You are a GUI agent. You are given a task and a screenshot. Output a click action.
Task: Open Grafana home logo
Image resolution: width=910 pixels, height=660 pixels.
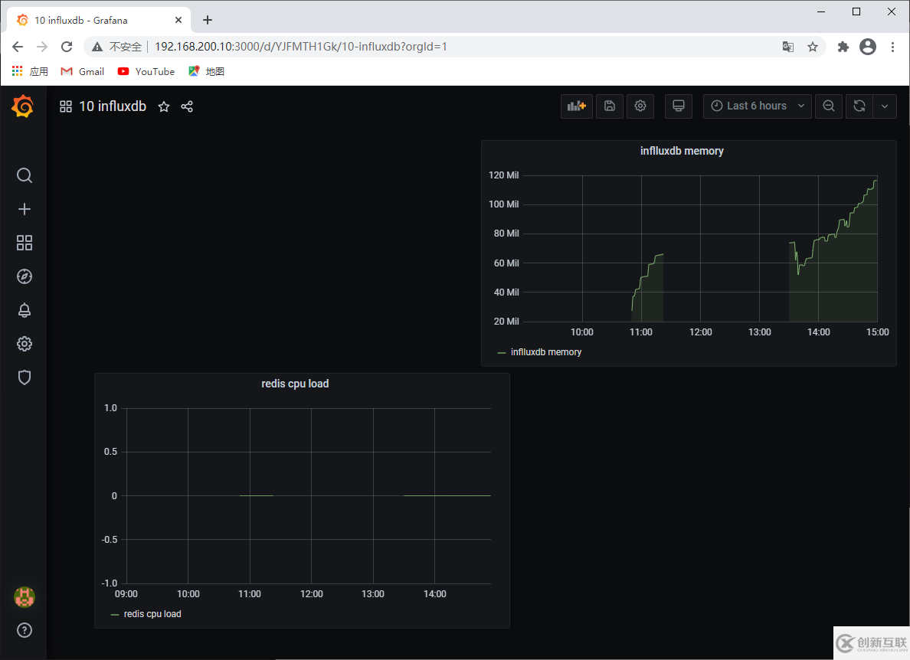point(23,106)
